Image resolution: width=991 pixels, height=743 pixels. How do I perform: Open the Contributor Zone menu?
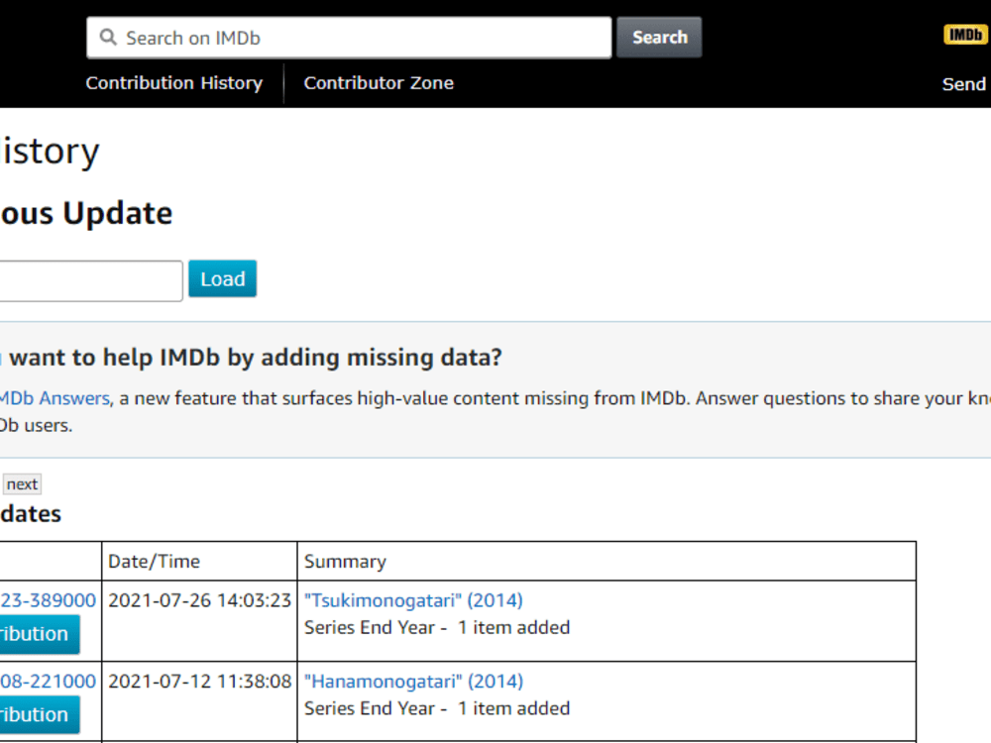pyautogui.click(x=379, y=83)
